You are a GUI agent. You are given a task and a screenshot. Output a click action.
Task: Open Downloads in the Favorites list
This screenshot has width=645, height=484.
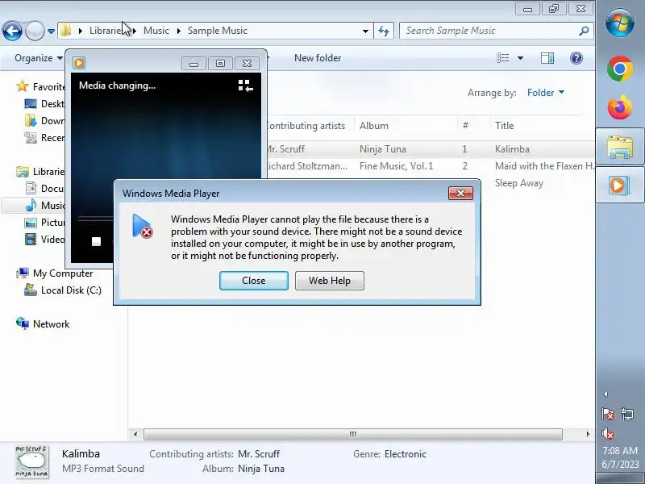tap(44, 120)
